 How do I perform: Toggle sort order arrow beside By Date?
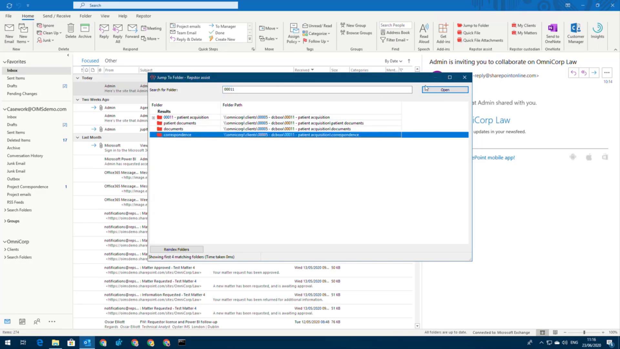(409, 61)
